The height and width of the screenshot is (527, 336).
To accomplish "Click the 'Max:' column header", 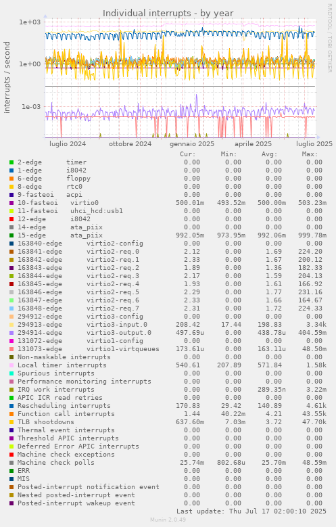I will [x=310, y=154].
